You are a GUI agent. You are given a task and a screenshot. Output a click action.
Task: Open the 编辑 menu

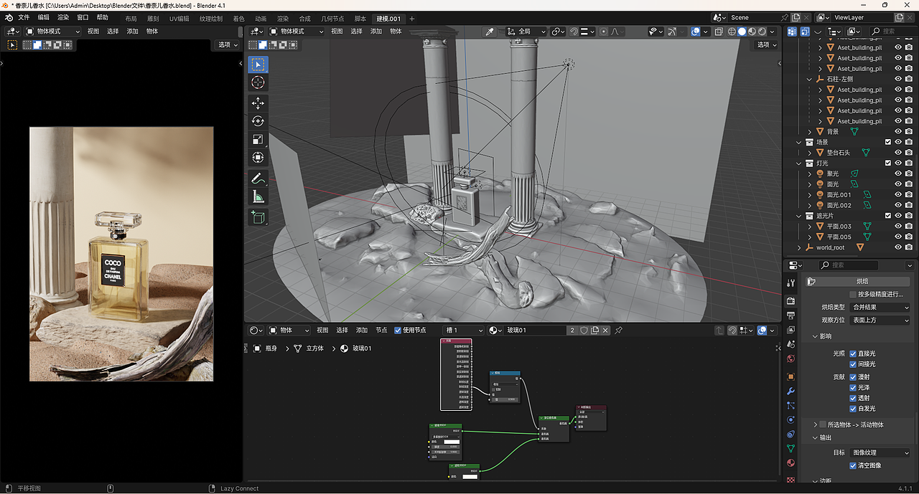point(44,17)
